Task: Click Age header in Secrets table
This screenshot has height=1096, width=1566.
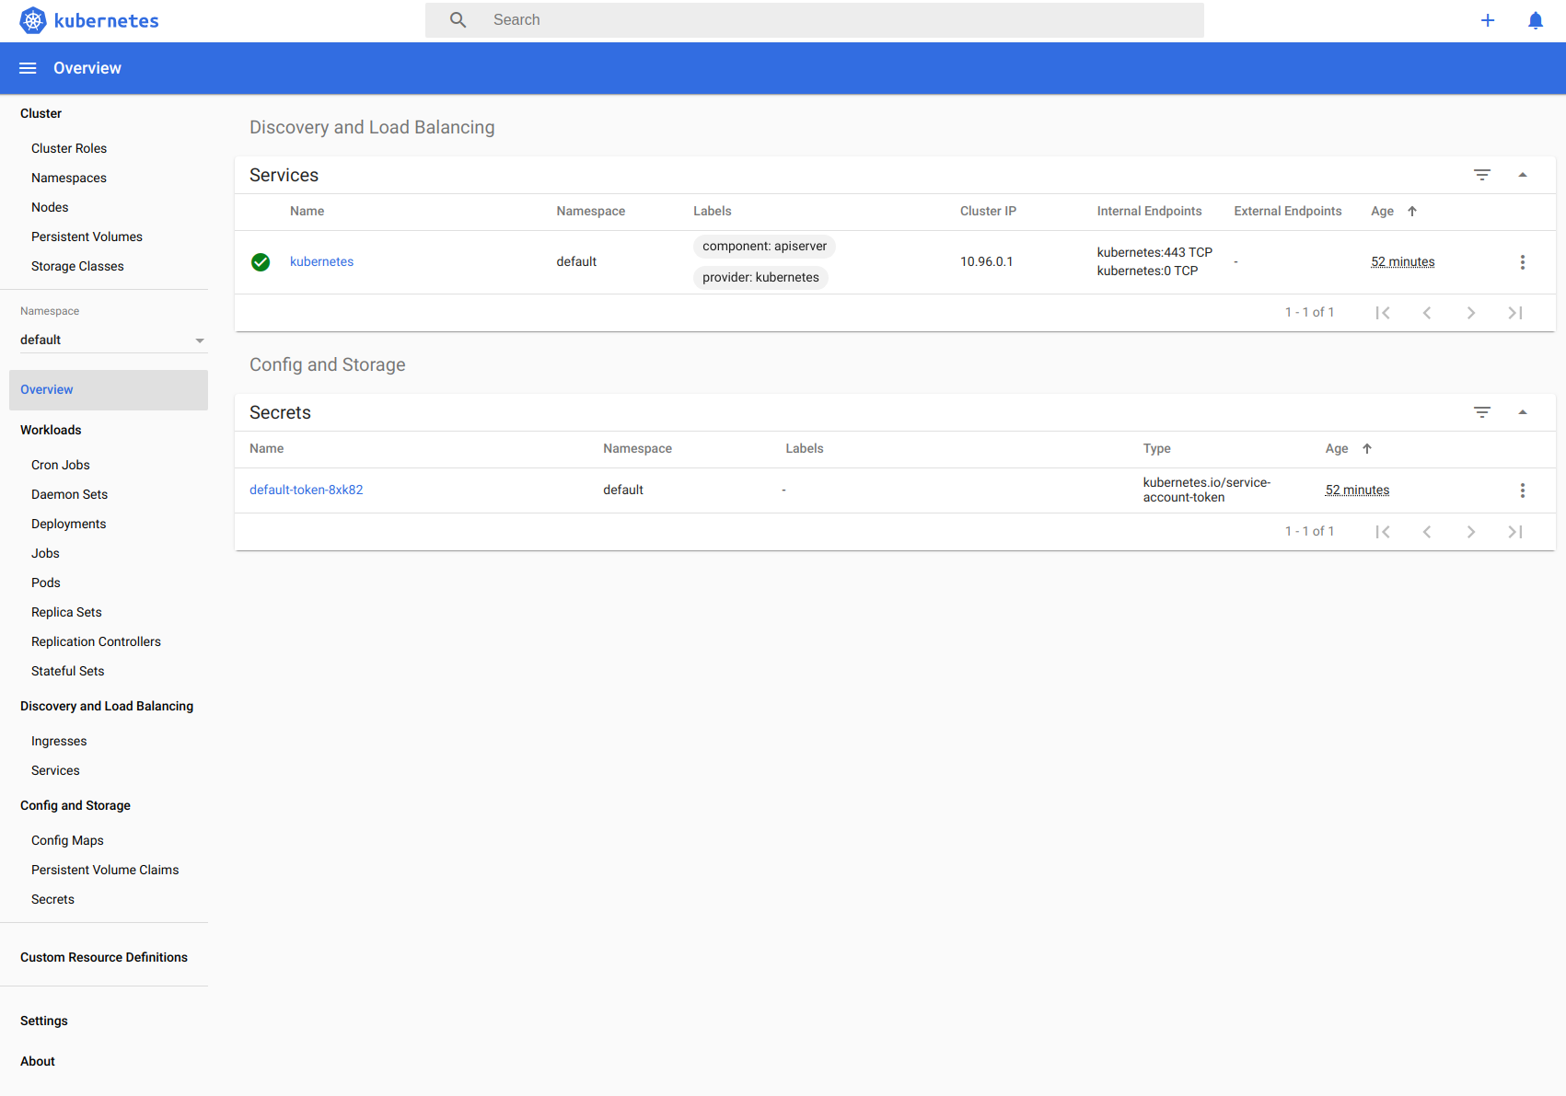Action: click(1337, 449)
